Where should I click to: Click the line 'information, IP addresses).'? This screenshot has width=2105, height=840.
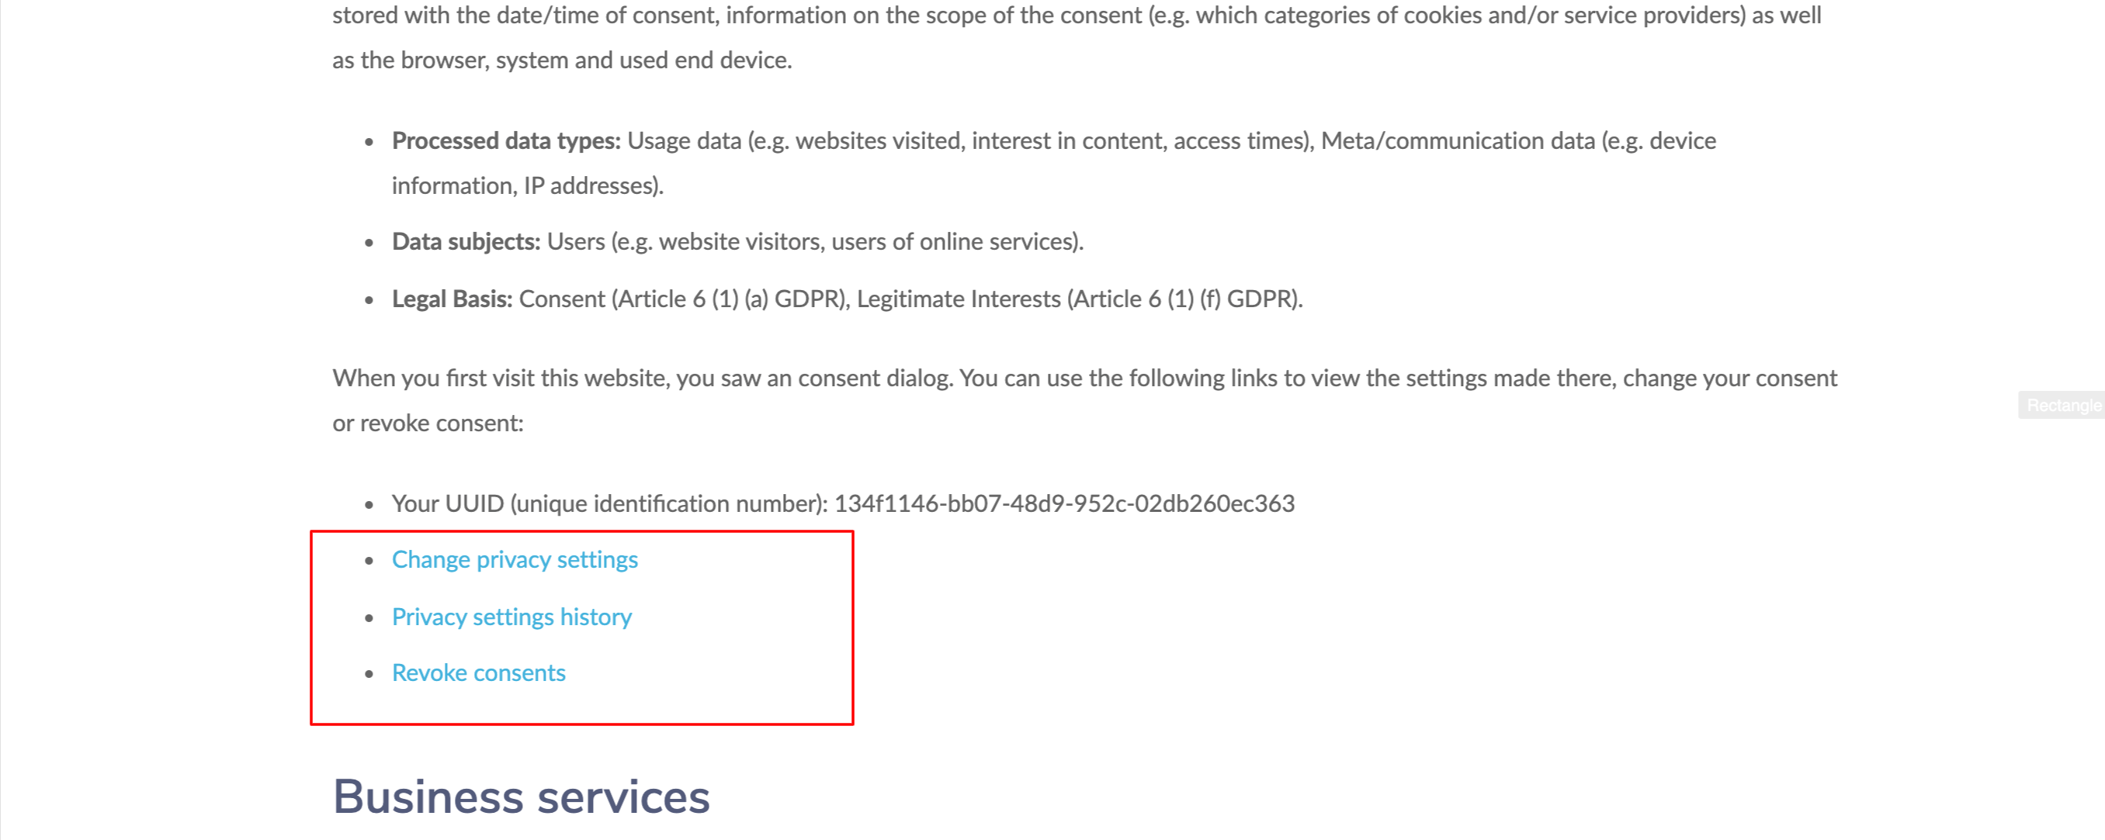(527, 186)
